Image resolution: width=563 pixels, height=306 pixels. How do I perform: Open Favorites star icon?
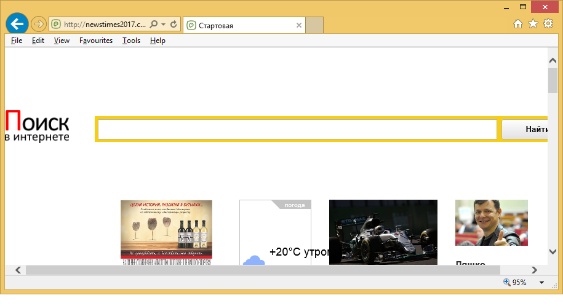[532, 24]
